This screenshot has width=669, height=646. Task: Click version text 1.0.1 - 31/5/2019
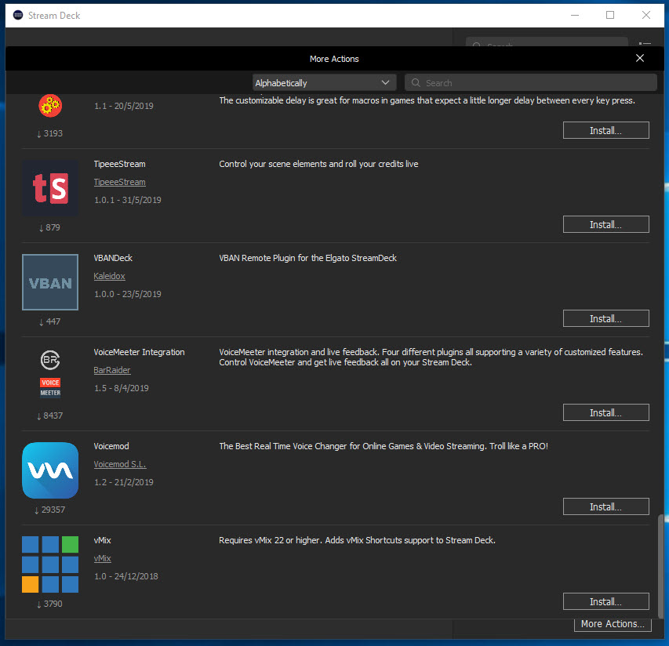pos(128,200)
